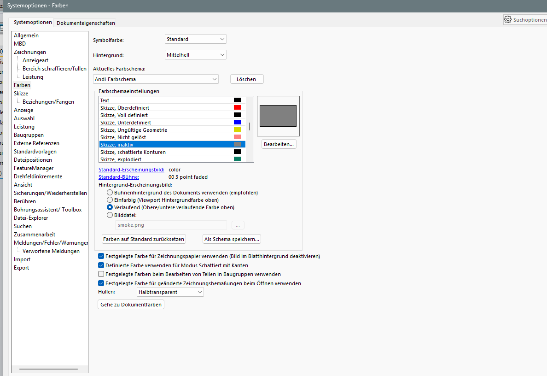
Task: Open Verworfene Meldungen settings
Action: [x=51, y=251]
